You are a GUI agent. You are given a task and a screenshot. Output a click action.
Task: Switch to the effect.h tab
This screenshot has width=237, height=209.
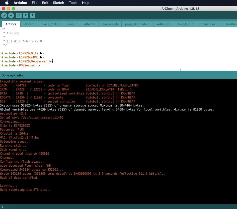point(90,24)
